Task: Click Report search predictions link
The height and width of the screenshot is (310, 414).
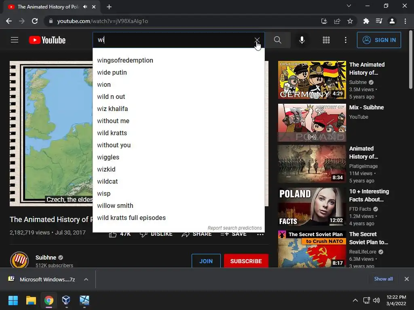Action: (x=235, y=228)
